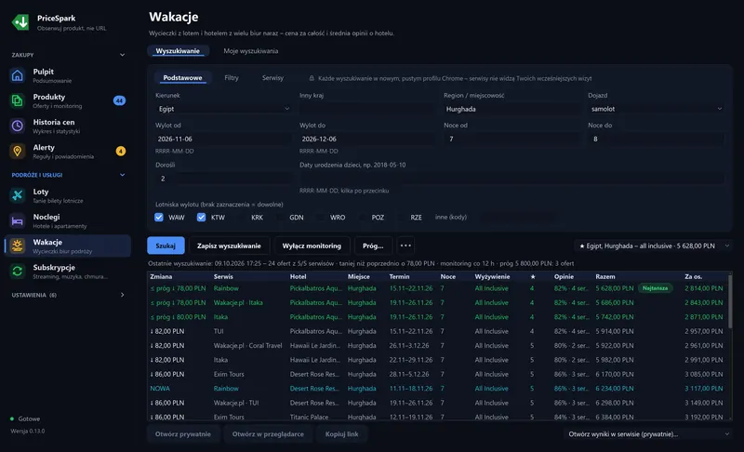Image resolution: width=744 pixels, height=452 pixels.
Task: Click Wyłącz monitoring button
Action: 312,246
